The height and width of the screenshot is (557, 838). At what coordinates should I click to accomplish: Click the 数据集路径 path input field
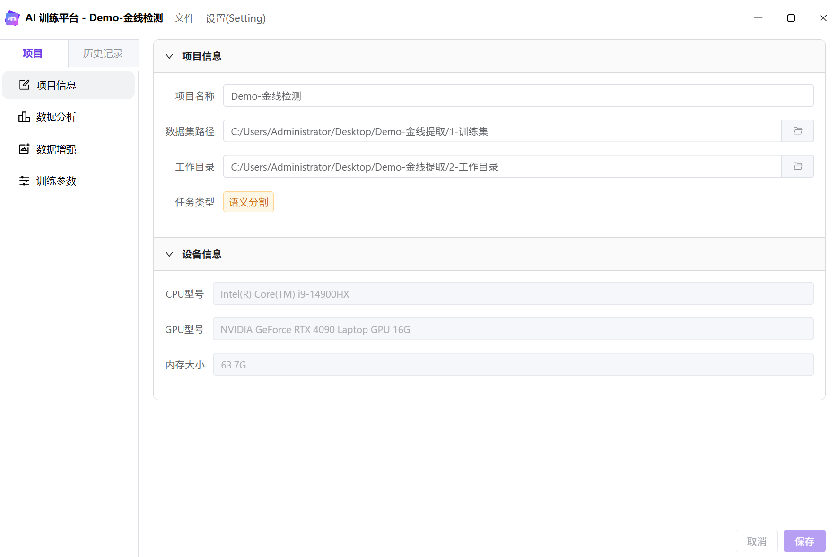[501, 131]
